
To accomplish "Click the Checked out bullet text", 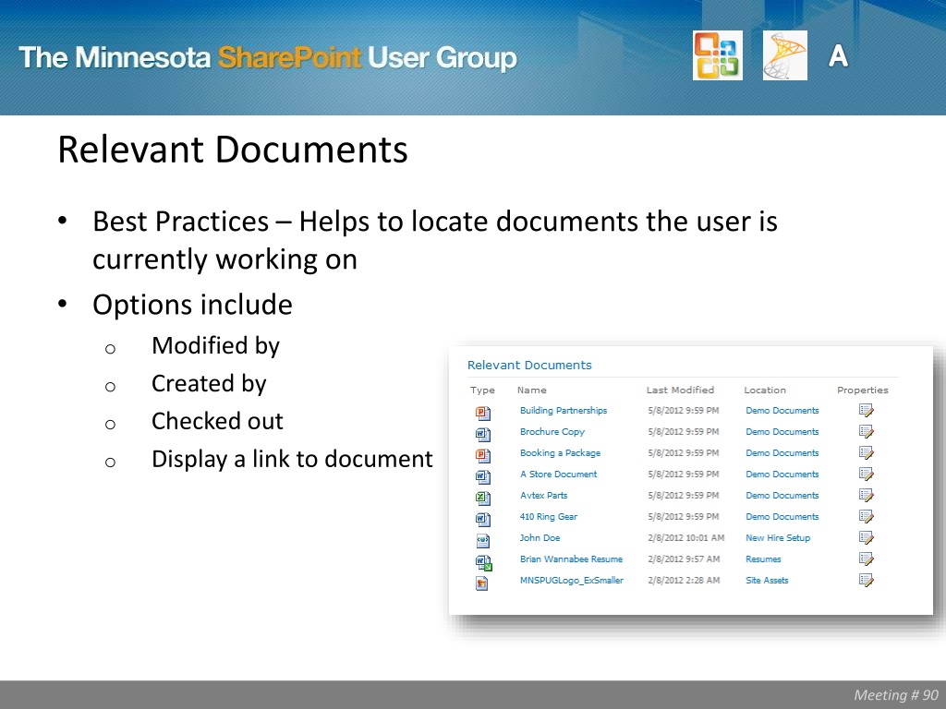I will point(217,421).
